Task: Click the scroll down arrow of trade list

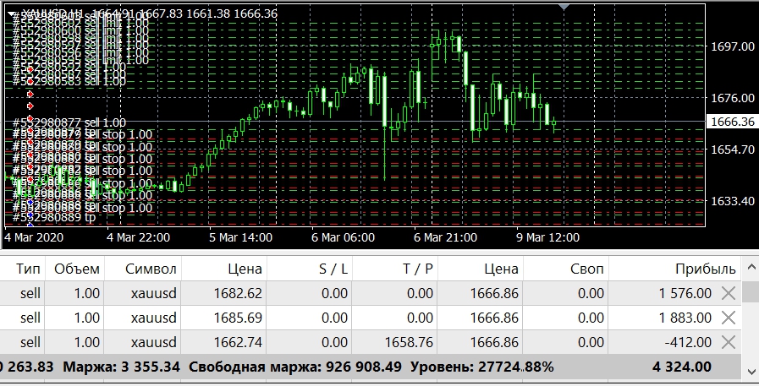Action: pyautogui.click(x=751, y=372)
